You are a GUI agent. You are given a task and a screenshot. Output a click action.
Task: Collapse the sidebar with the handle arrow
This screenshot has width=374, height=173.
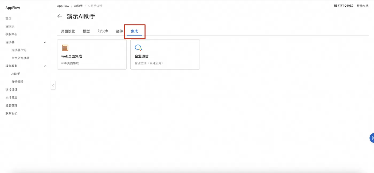[x=53, y=85]
